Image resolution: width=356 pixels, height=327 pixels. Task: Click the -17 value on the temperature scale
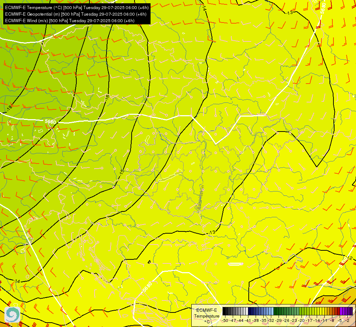[x=309, y=320]
